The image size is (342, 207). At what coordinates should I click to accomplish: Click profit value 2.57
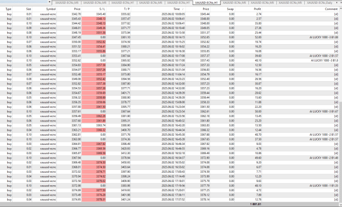point(259,19)
